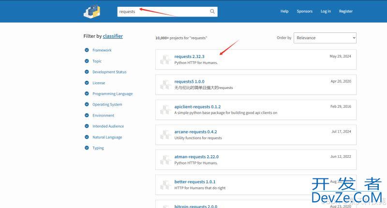Click HTTP for Humans that do right text
This screenshot has width=387, height=208.
200,188
